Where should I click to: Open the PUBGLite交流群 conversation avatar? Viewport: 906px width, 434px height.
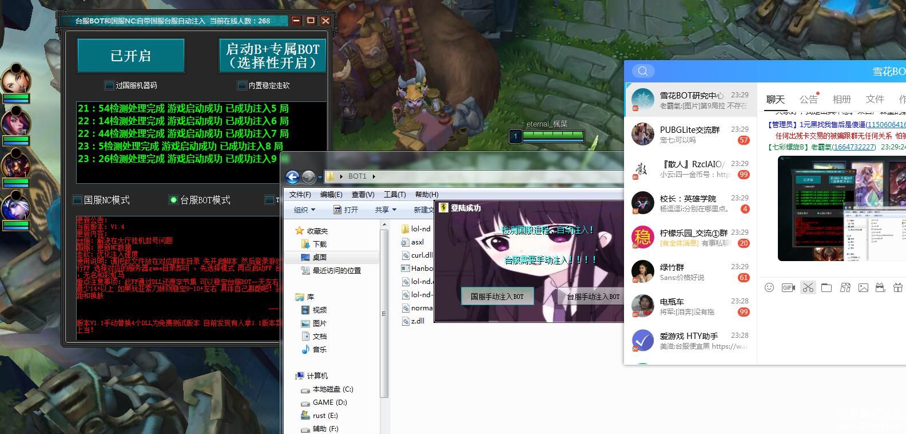[642, 134]
